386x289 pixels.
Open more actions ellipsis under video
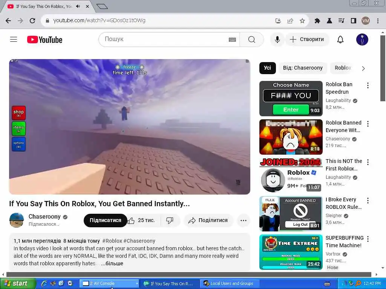click(244, 221)
